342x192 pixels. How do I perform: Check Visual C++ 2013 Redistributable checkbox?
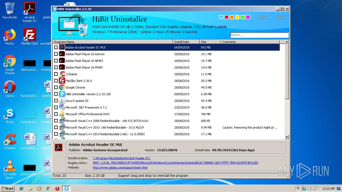[x=56, y=134]
